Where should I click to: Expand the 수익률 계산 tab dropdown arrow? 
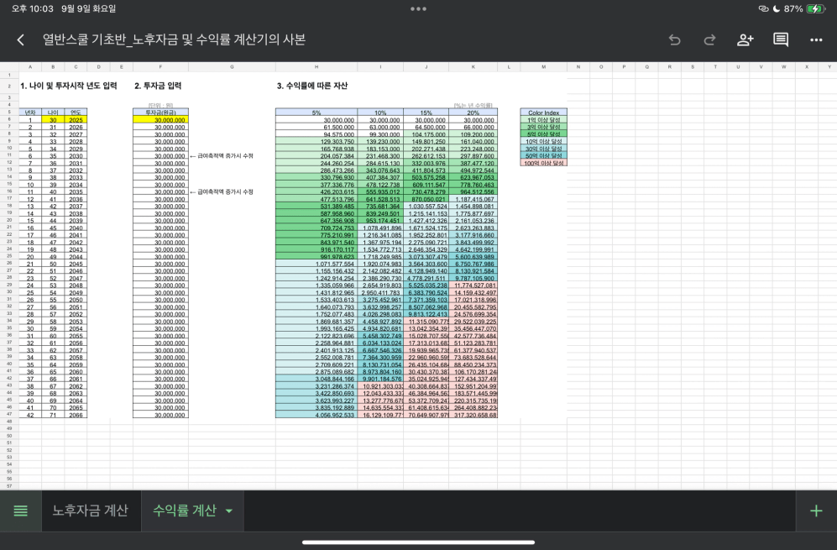(229, 511)
